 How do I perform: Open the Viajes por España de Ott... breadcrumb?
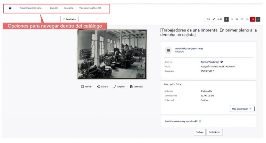tap(91, 8)
